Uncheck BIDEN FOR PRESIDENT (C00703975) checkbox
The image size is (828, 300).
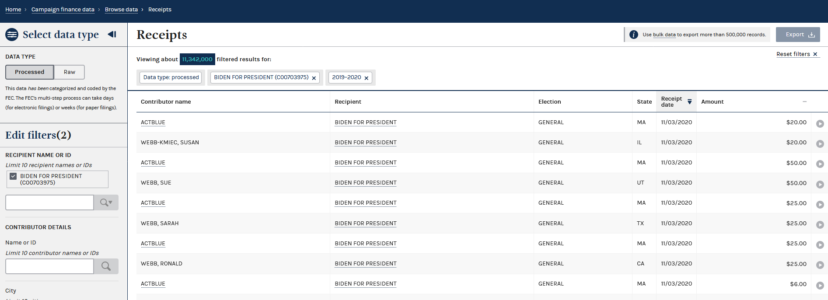point(13,176)
